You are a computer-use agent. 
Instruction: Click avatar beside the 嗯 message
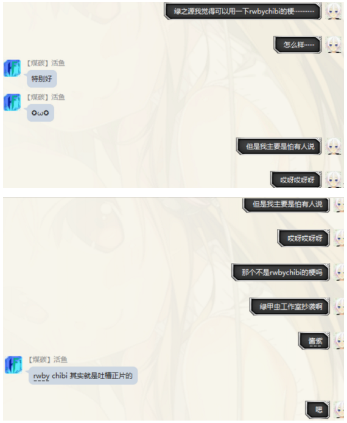[x=339, y=410]
